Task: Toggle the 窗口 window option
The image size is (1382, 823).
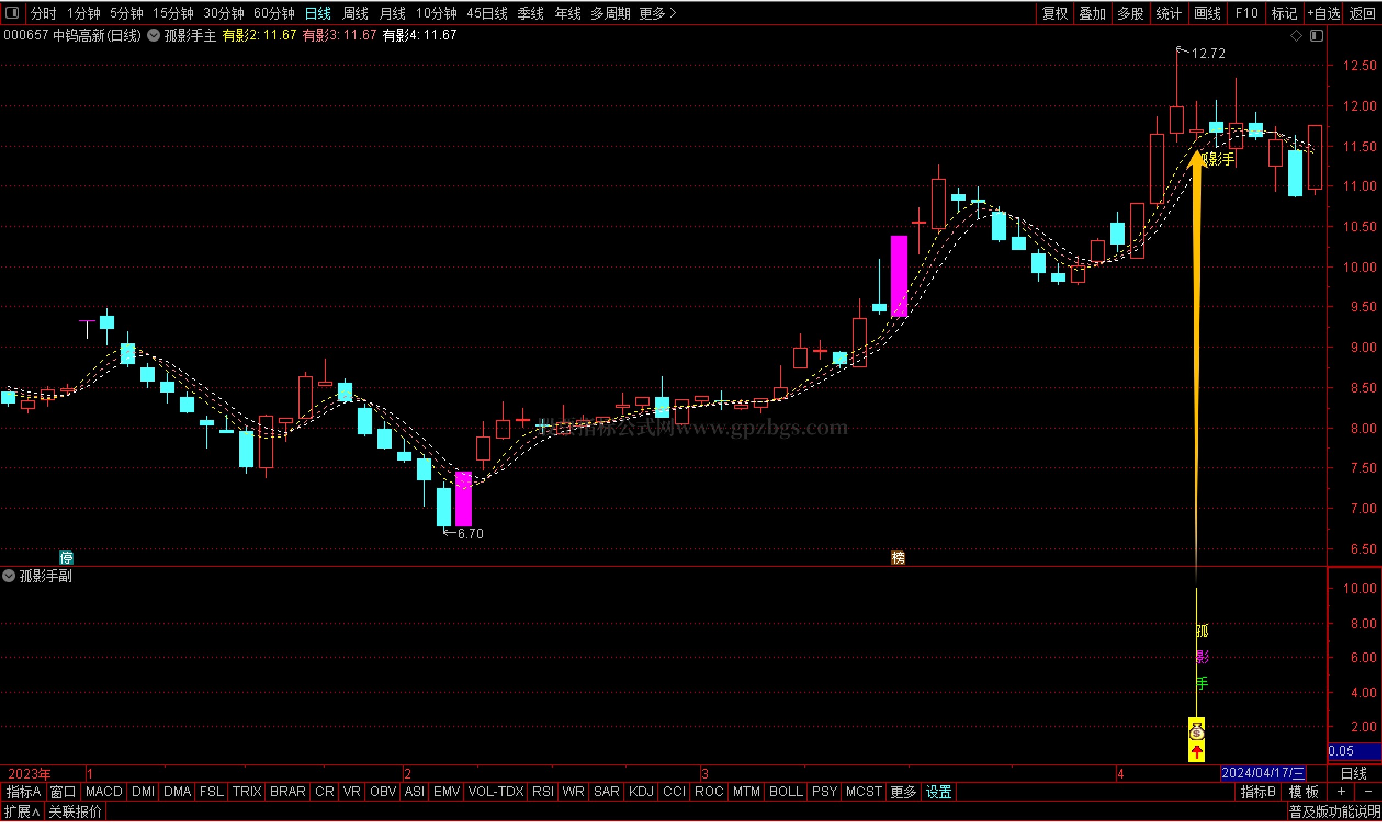Action: tap(63, 792)
